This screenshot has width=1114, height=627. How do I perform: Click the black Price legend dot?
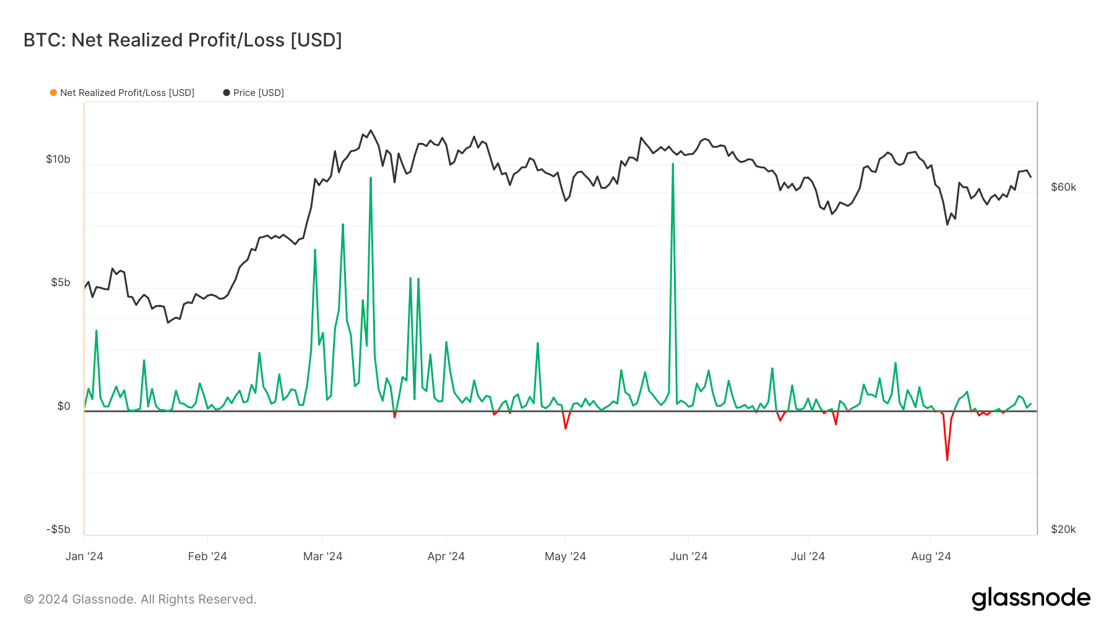tap(225, 93)
